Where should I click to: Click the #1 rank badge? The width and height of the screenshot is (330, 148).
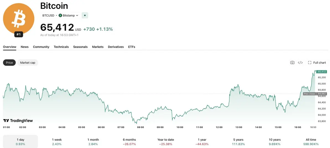pos(19,34)
